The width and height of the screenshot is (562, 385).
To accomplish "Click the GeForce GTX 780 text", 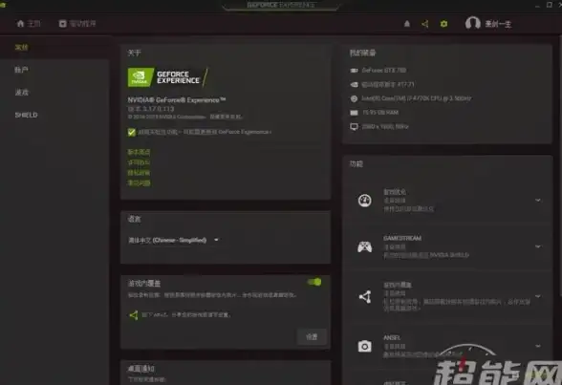I will point(384,70).
